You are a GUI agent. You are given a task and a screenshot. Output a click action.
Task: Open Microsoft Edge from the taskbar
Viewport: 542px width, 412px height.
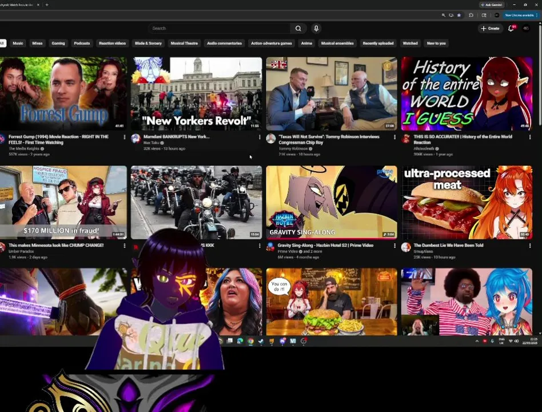click(240, 341)
